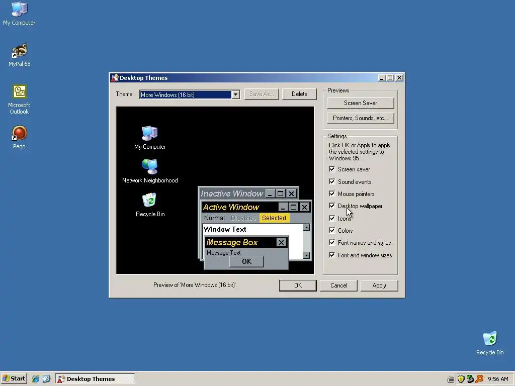515x386 pixels.
Task: Open the security shield tray icon
Action: (461, 379)
